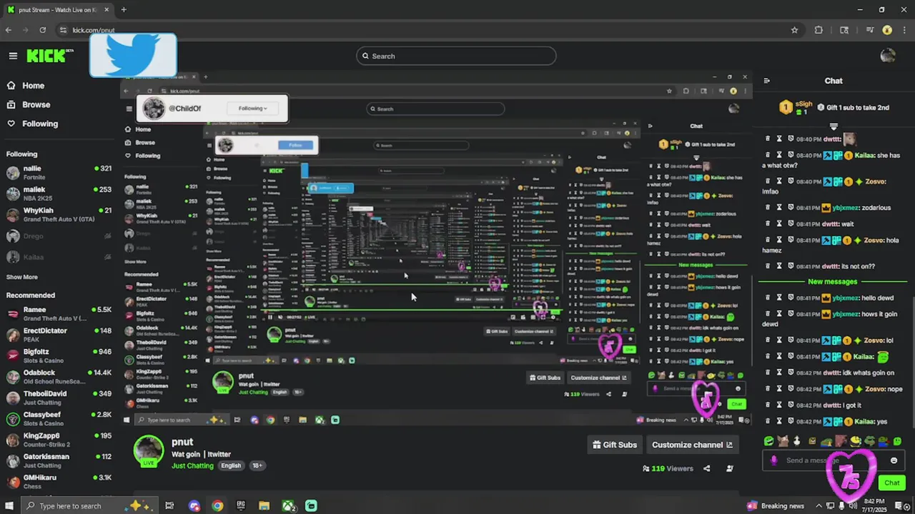Viewport: 915px width, 514px height.
Task: Open the Breaking news widget on the taskbar
Action: (776, 506)
